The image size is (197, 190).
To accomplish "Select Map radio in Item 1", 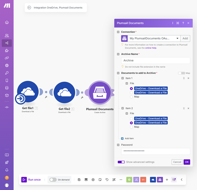I will click(x=131, y=97).
